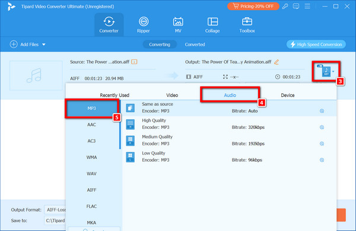This screenshot has width=356, height=231.
Task: Open settings gear for High Quality MP3
Action: click(x=322, y=127)
